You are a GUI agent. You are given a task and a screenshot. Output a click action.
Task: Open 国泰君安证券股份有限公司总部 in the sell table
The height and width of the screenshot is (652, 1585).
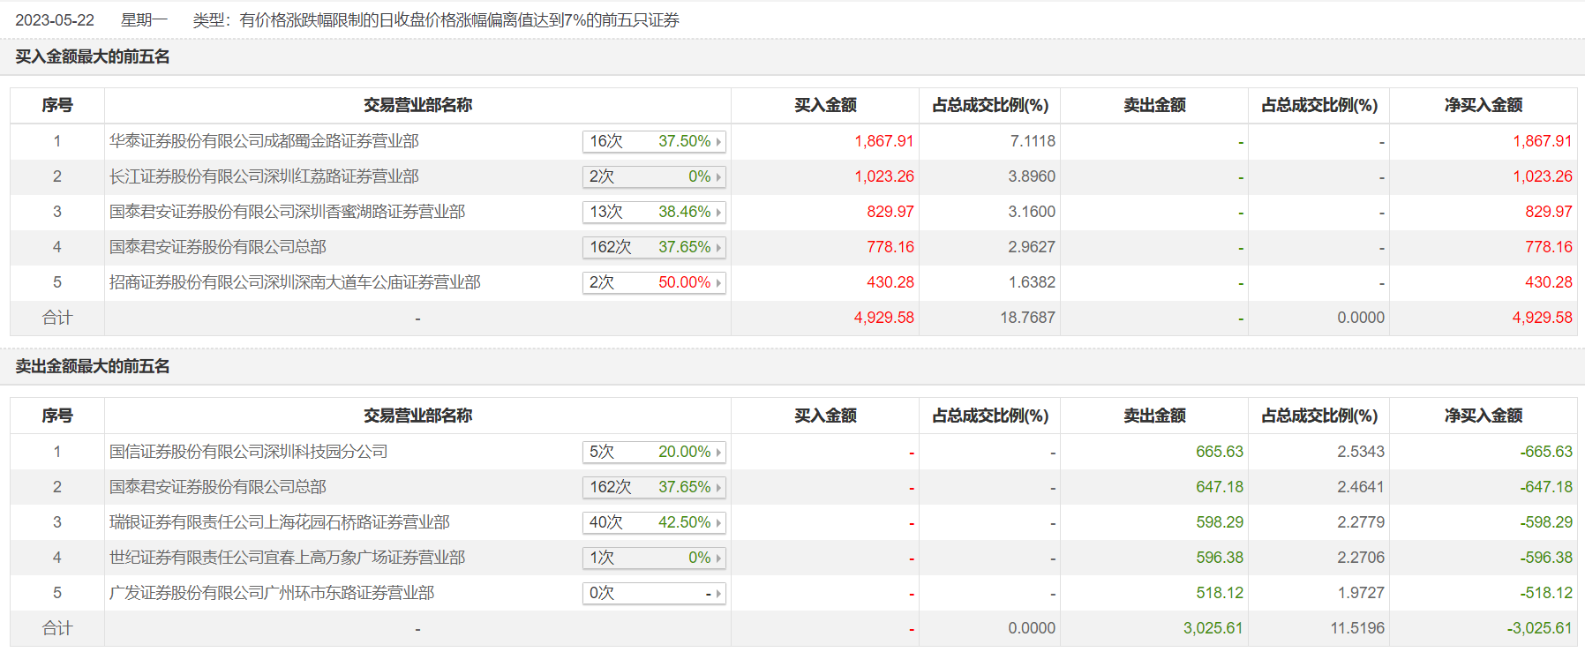(218, 487)
